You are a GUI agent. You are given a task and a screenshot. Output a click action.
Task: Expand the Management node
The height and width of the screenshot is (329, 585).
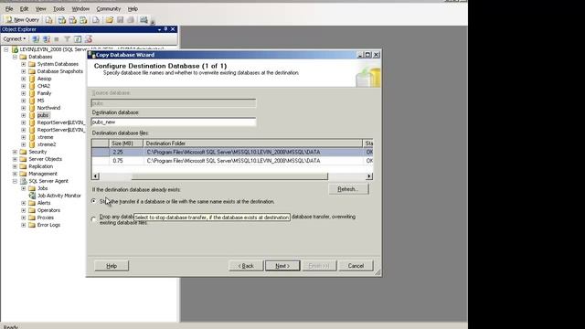[15, 174]
